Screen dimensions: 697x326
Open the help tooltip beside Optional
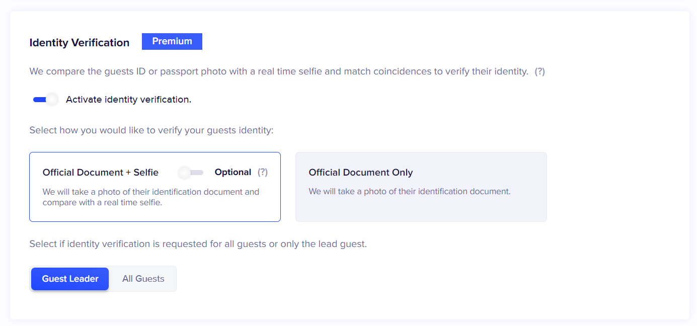point(263,172)
